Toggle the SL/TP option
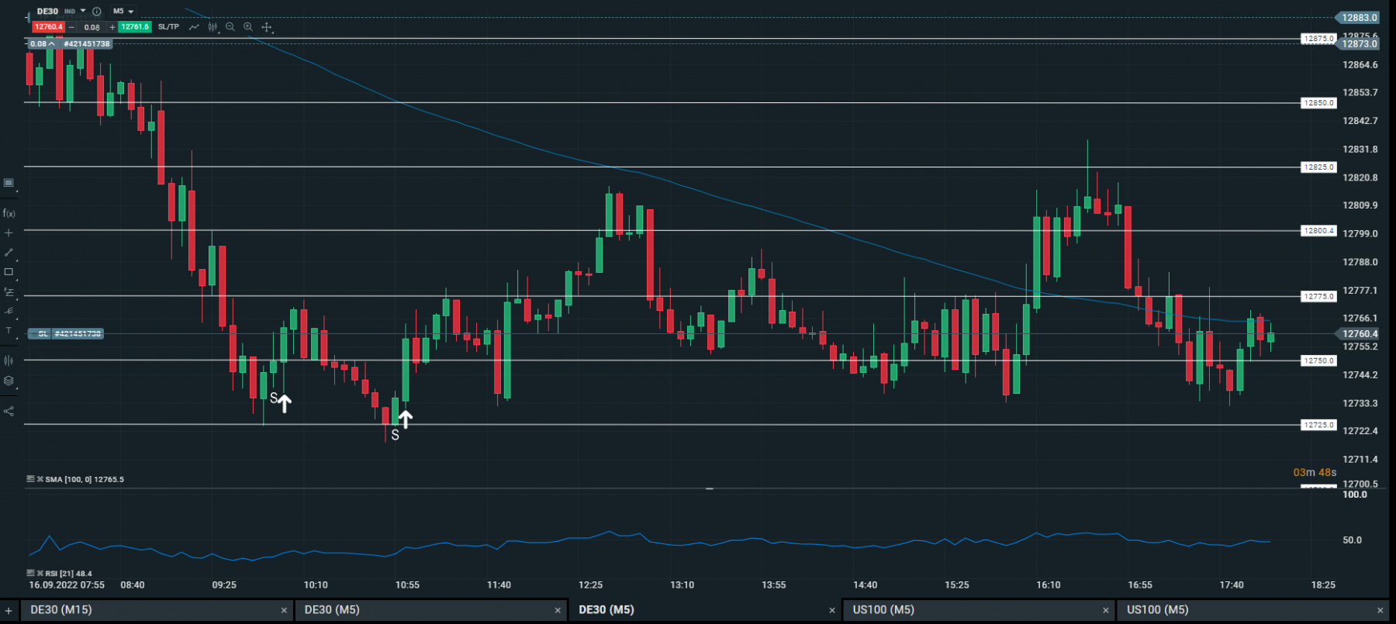 168,27
